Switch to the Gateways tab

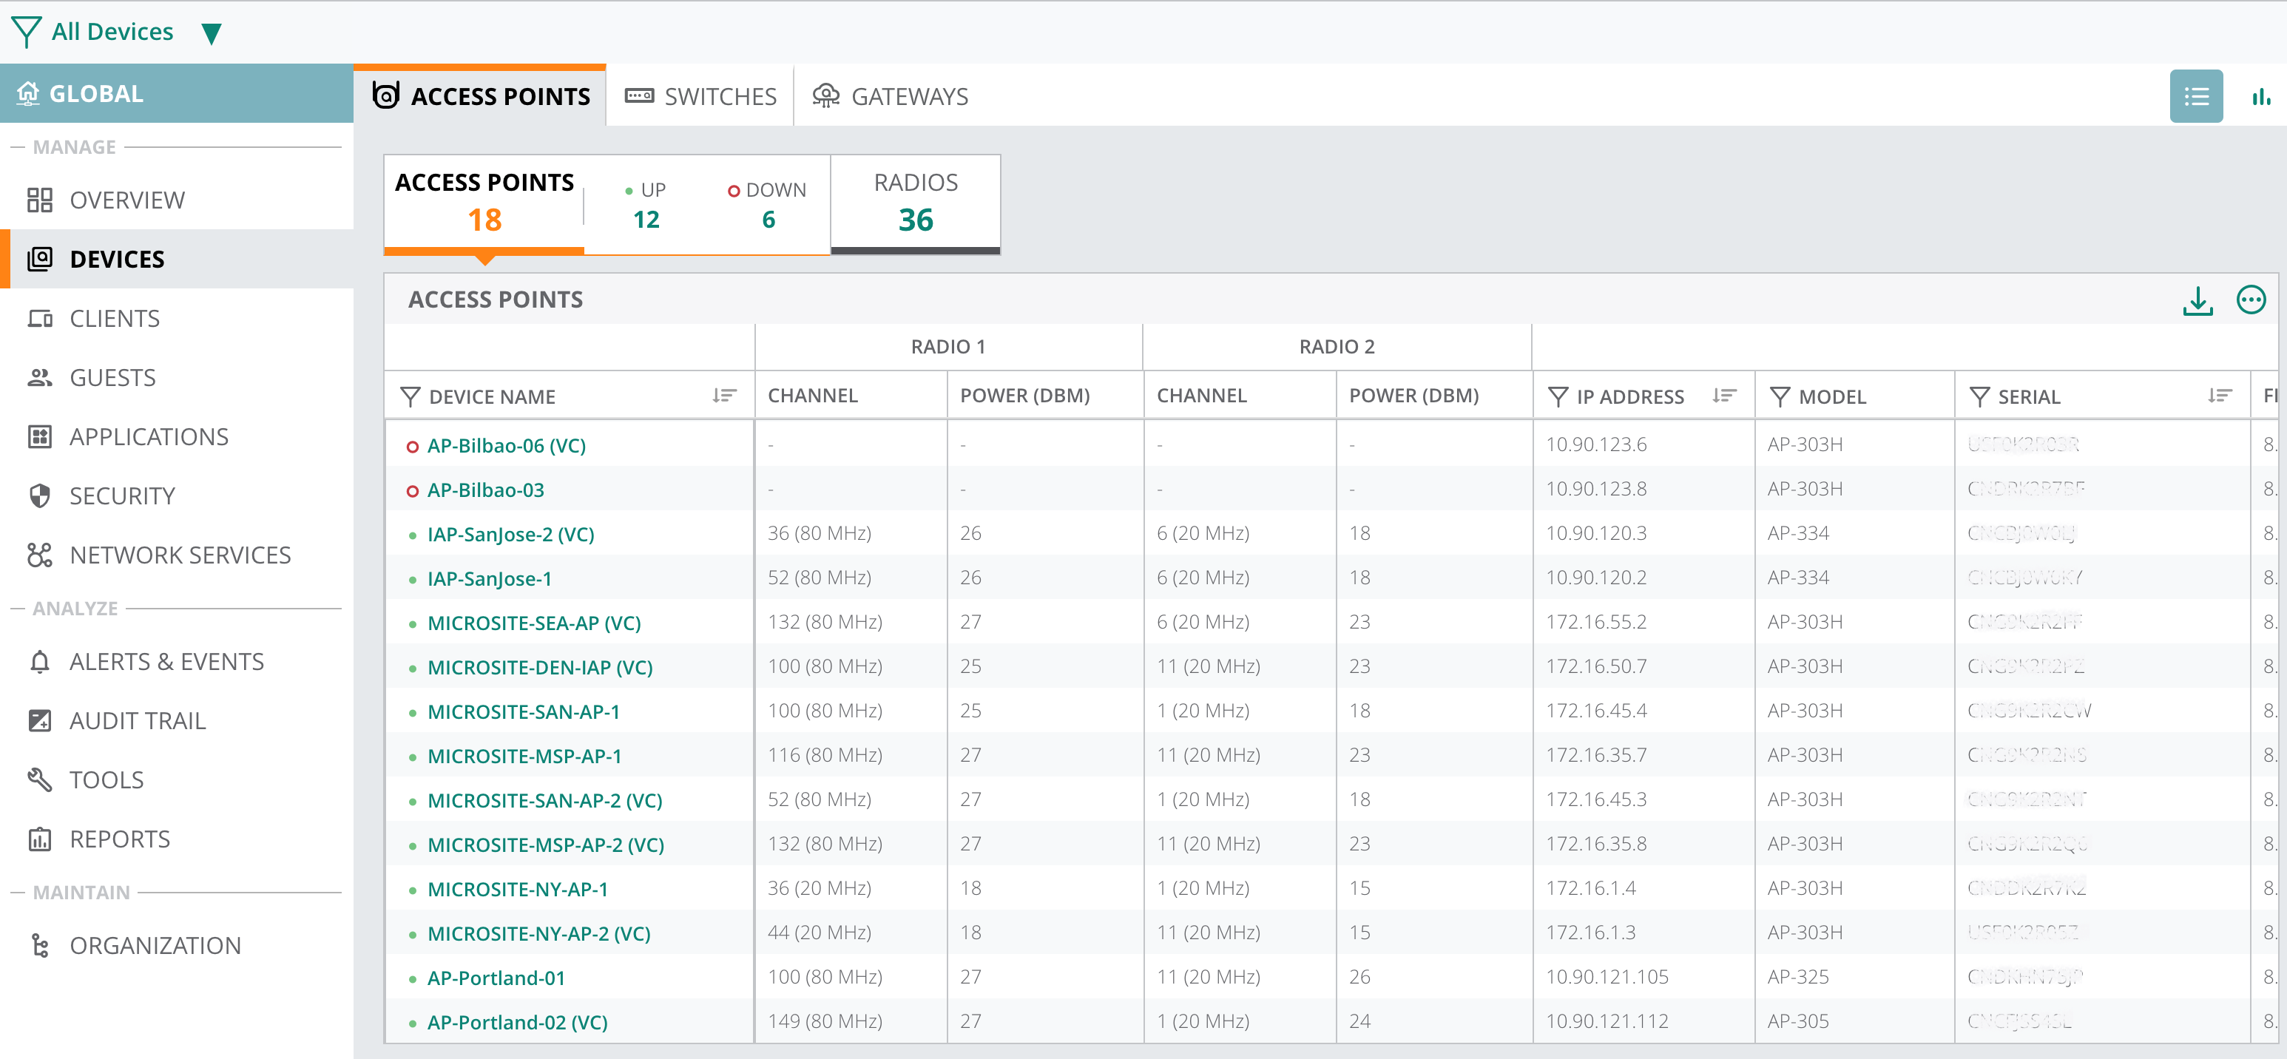891,96
